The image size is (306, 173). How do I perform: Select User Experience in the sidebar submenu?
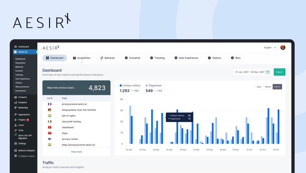pos(23,79)
